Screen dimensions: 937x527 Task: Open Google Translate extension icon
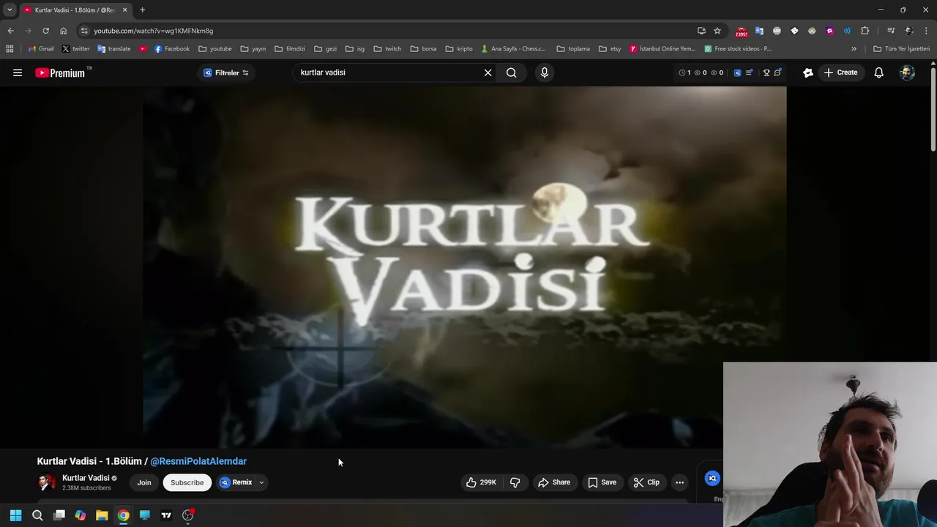point(759,31)
